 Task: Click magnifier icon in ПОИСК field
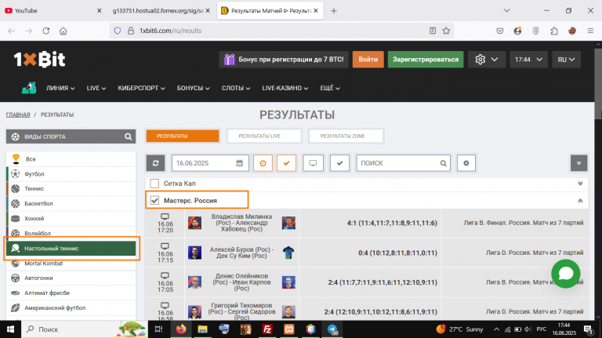tap(444, 163)
